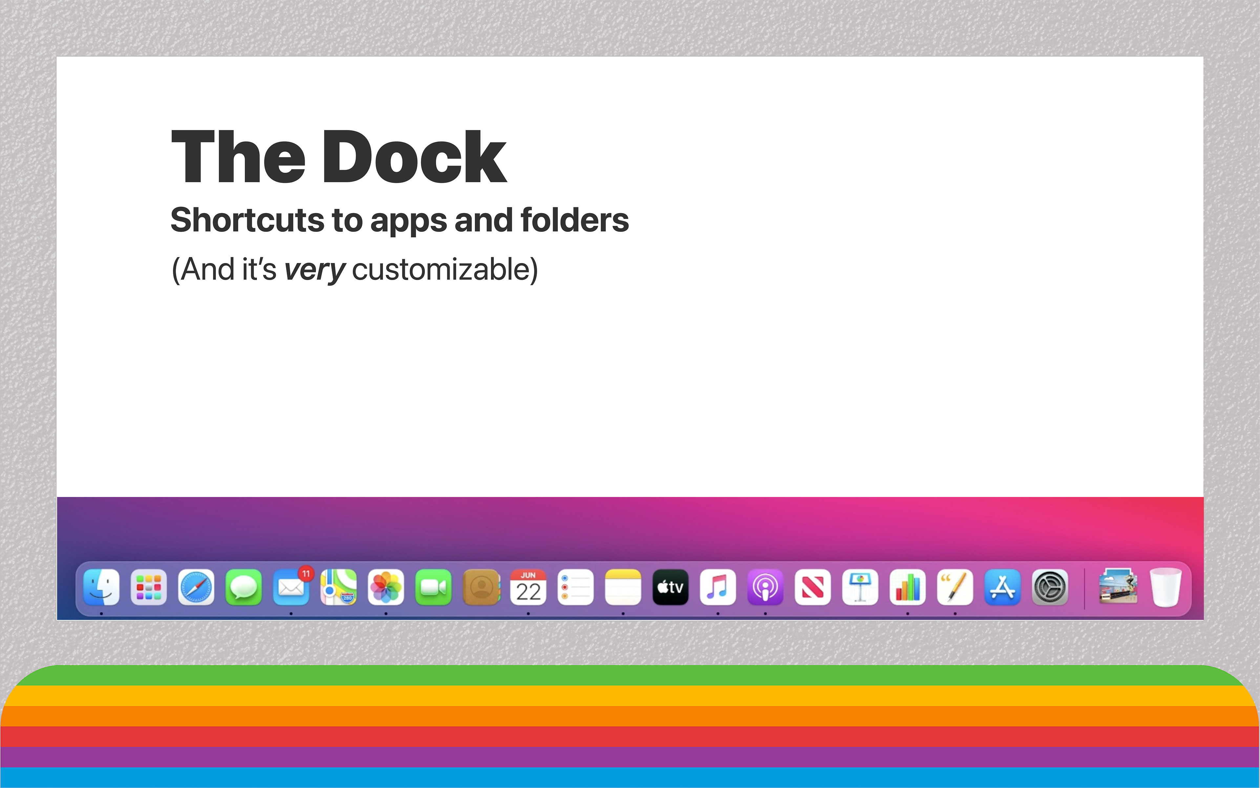Open the Reminders list icon
Screen dimensions: 1260x788
tap(575, 587)
